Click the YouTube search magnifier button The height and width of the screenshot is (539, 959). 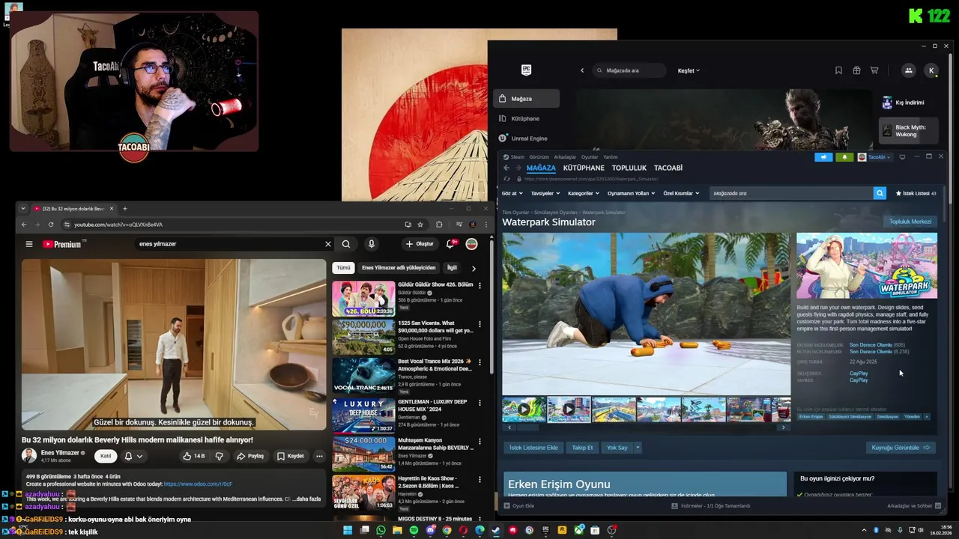pyautogui.click(x=346, y=244)
